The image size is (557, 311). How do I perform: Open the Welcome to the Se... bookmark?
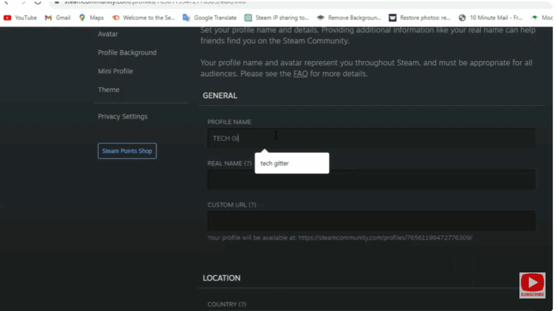tap(143, 18)
